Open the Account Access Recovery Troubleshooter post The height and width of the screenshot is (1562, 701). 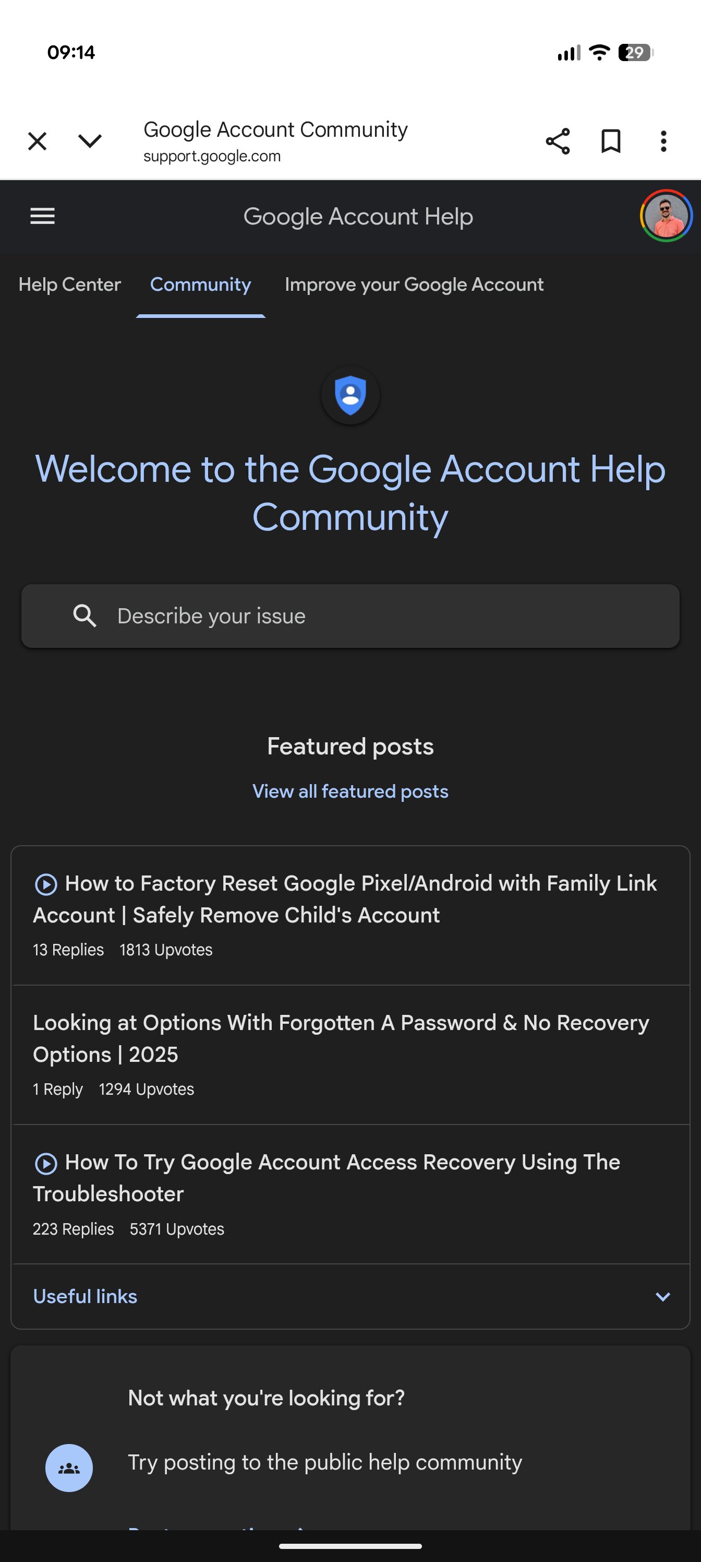pos(327,1178)
